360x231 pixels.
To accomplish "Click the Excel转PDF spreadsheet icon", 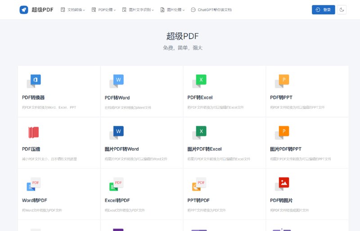I will coord(117,184).
